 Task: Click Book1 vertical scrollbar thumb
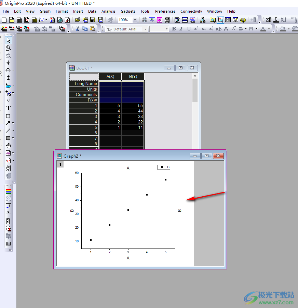coord(195,90)
